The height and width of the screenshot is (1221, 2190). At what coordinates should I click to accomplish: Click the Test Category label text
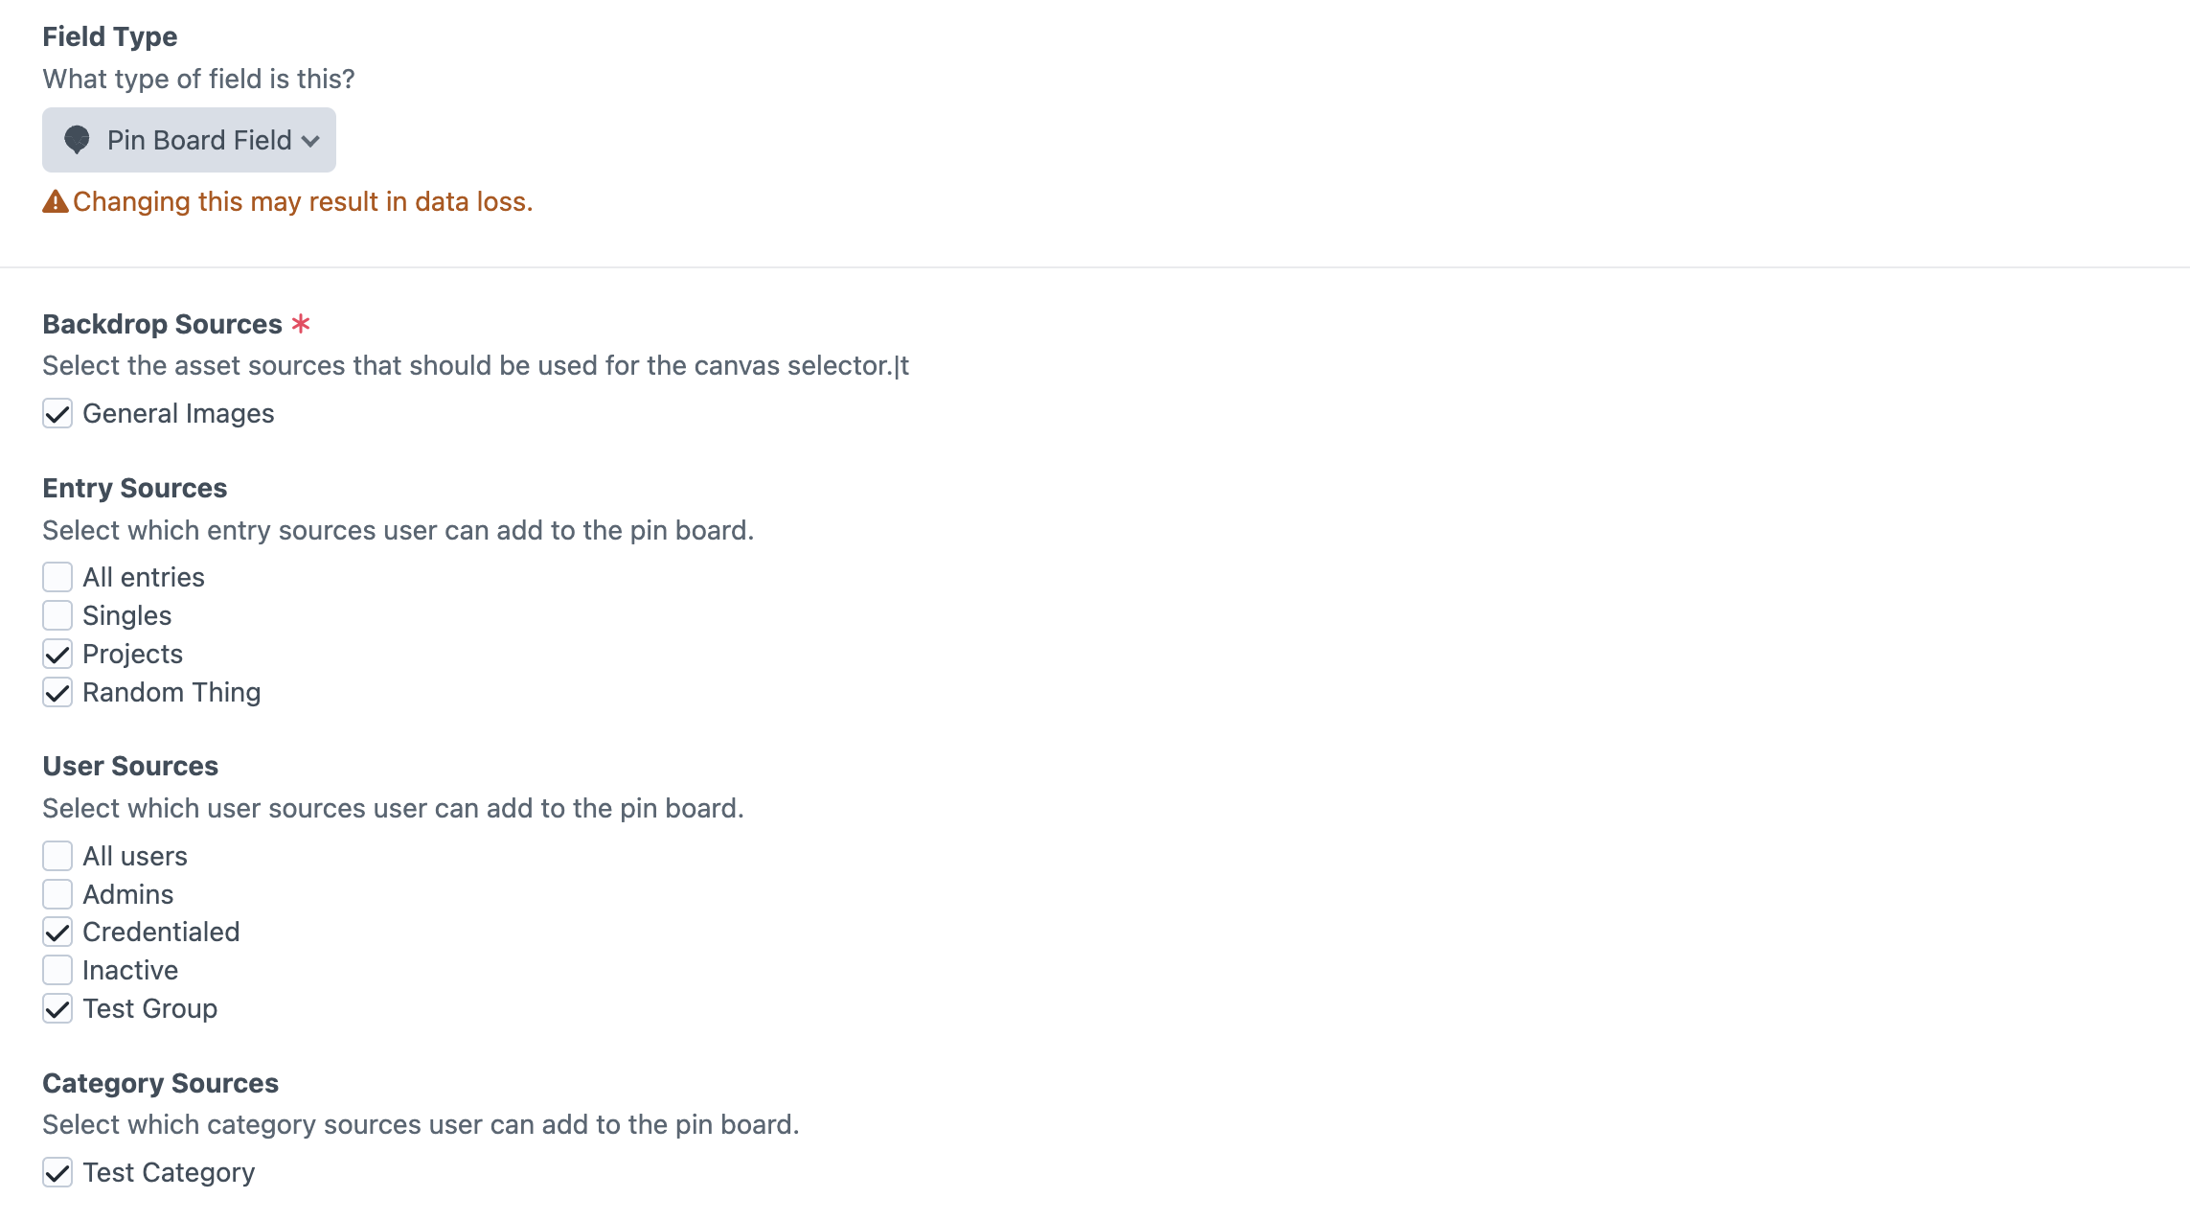click(169, 1172)
